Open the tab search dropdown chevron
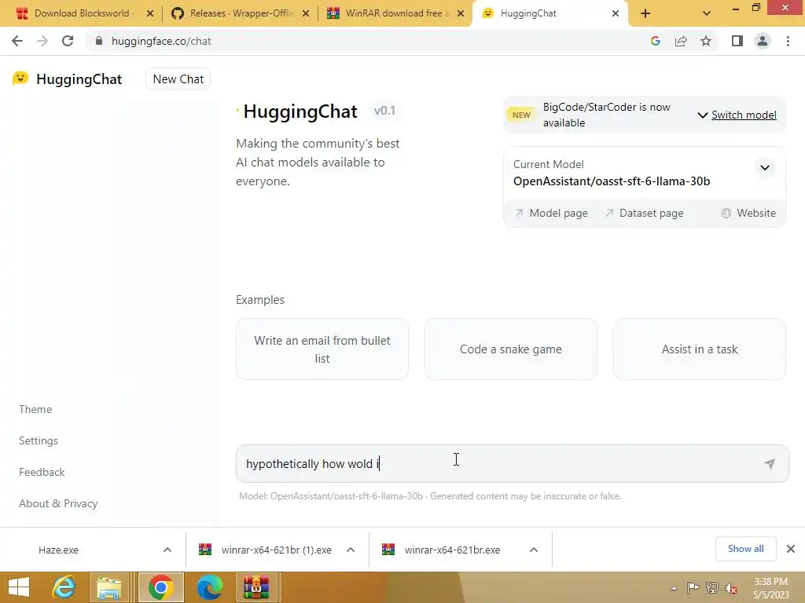805x603 pixels. (707, 13)
